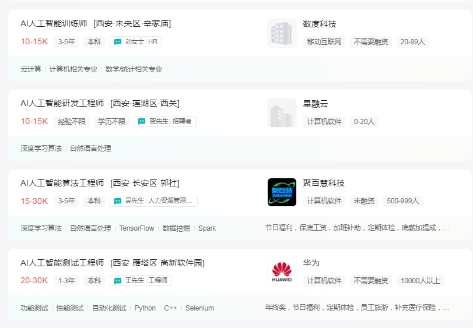Viewport: 473px width, 328px height.
Task: Click the 500-999人 company size tag
Action: [x=402, y=201]
